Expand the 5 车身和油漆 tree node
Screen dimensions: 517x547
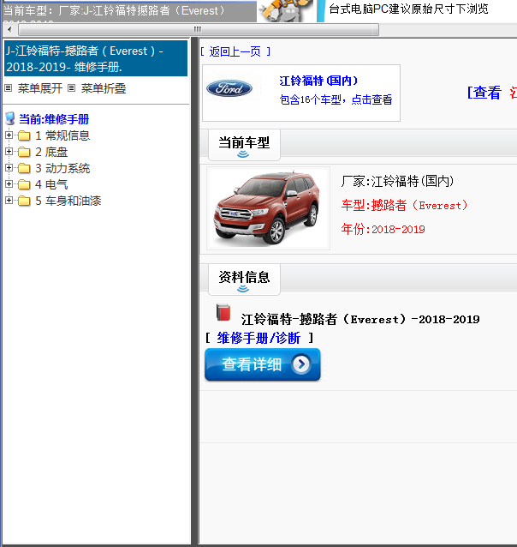click(x=9, y=201)
